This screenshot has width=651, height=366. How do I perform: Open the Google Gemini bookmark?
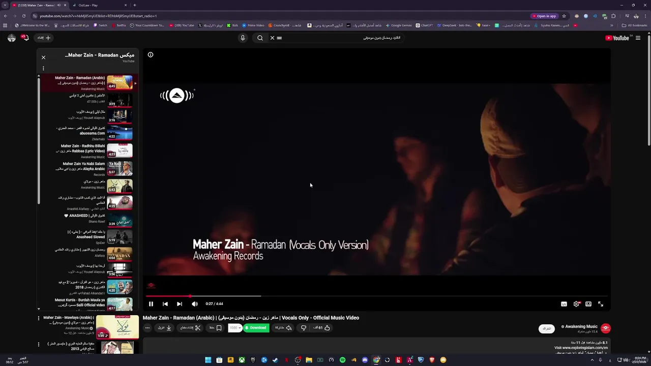[x=399, y=25]
